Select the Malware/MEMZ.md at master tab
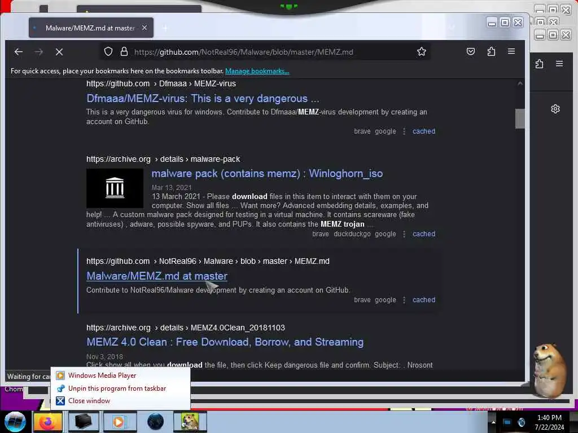 point(91,28)
